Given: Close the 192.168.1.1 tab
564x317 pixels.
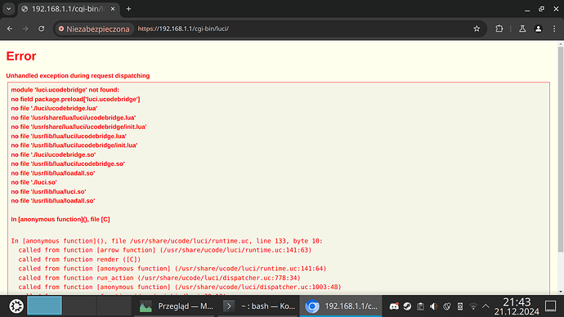Looking at the screenshot, I should pyautogui.click(x=113, y=9).
